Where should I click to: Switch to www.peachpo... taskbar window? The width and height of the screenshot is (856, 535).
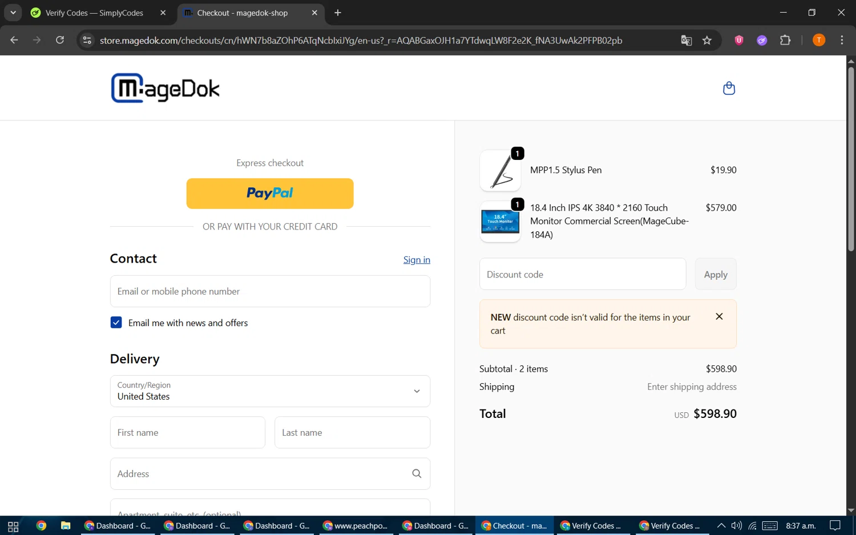point(356,526)
